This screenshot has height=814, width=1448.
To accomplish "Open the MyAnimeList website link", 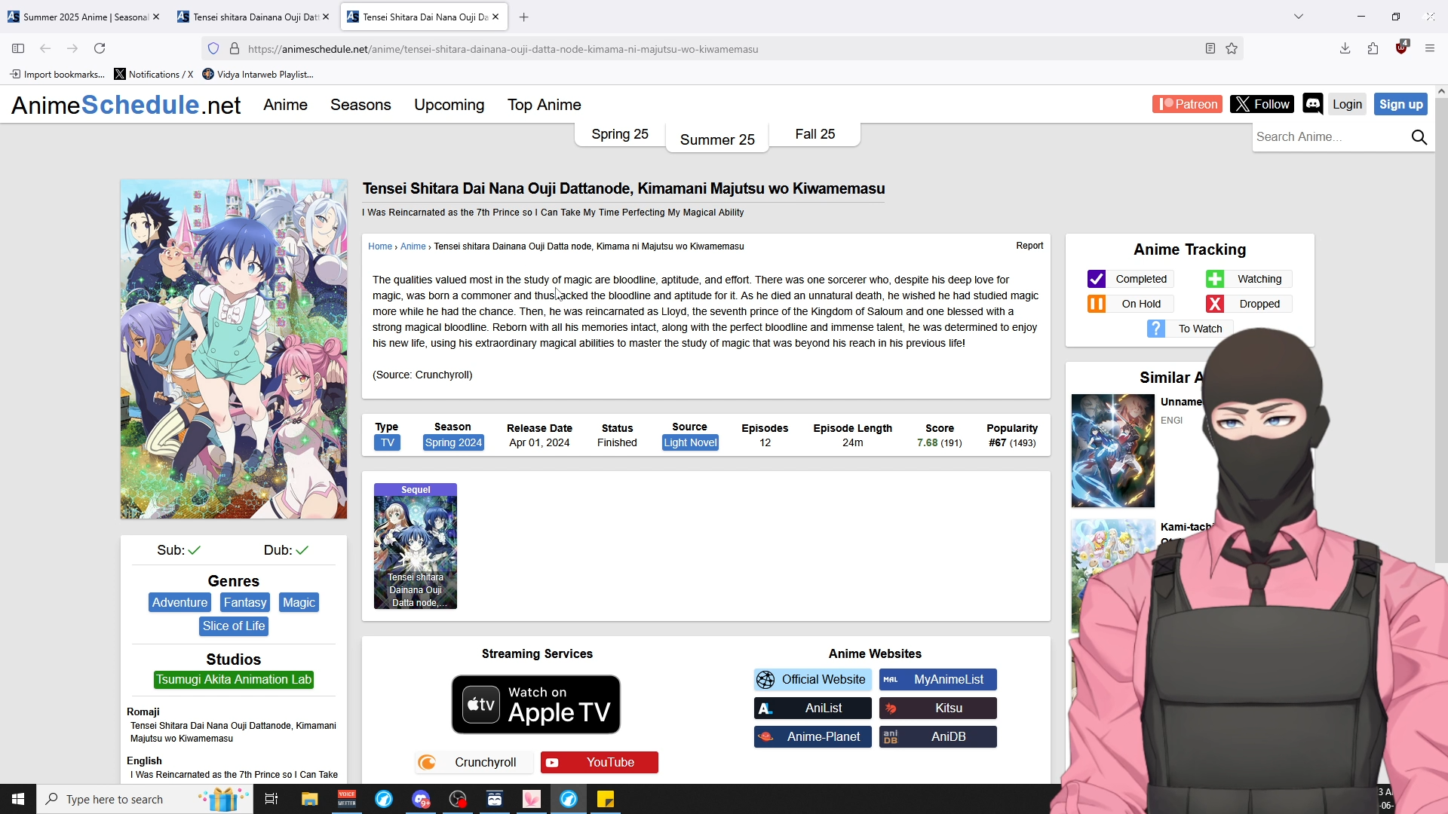I will pyautogui.click(x=938, y=680).
